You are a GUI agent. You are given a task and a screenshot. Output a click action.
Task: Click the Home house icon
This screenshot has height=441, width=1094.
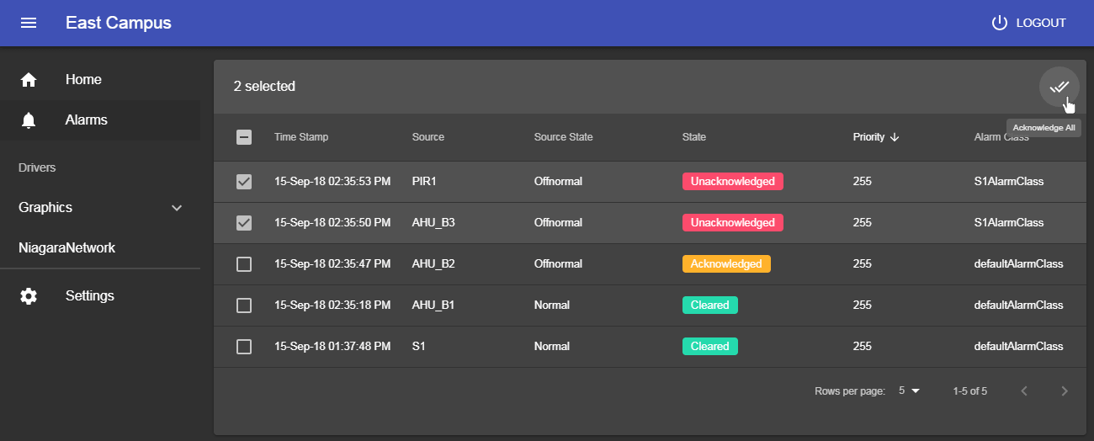pos(29,80)
